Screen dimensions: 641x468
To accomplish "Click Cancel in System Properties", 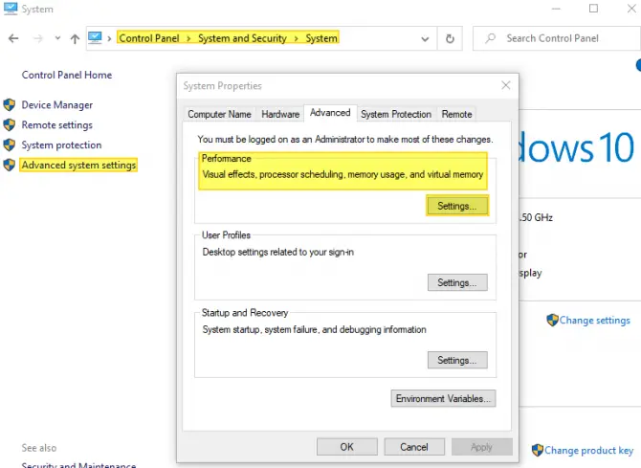I will [414, 447].
